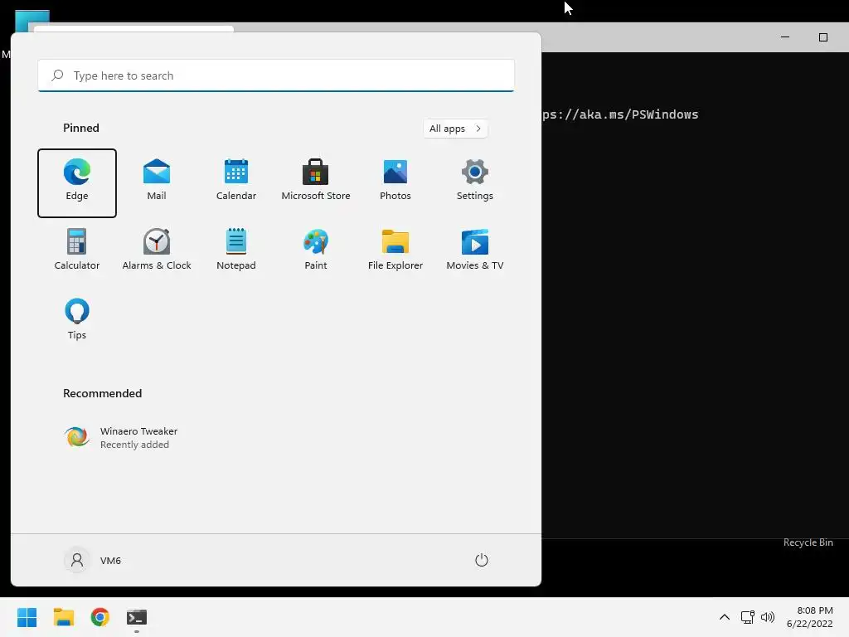Launch Calculator
Screen dimensions: 849x637
coord(77,252)
